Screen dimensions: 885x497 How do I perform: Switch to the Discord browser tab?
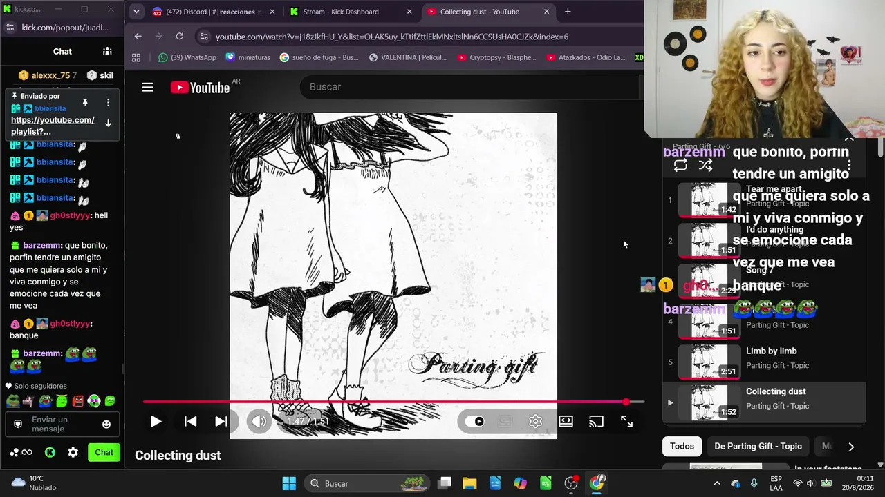click(x=213, y=12)
